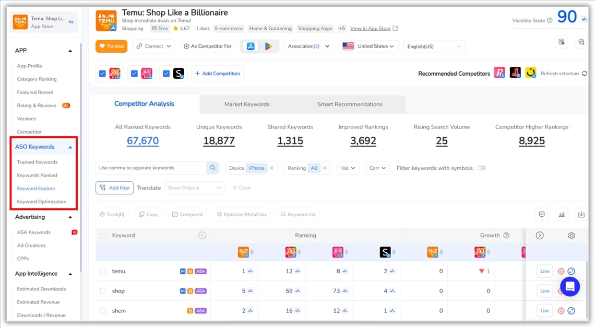Expand the Vol filter dropdown
595x328 pixels.
click(348, 168)
